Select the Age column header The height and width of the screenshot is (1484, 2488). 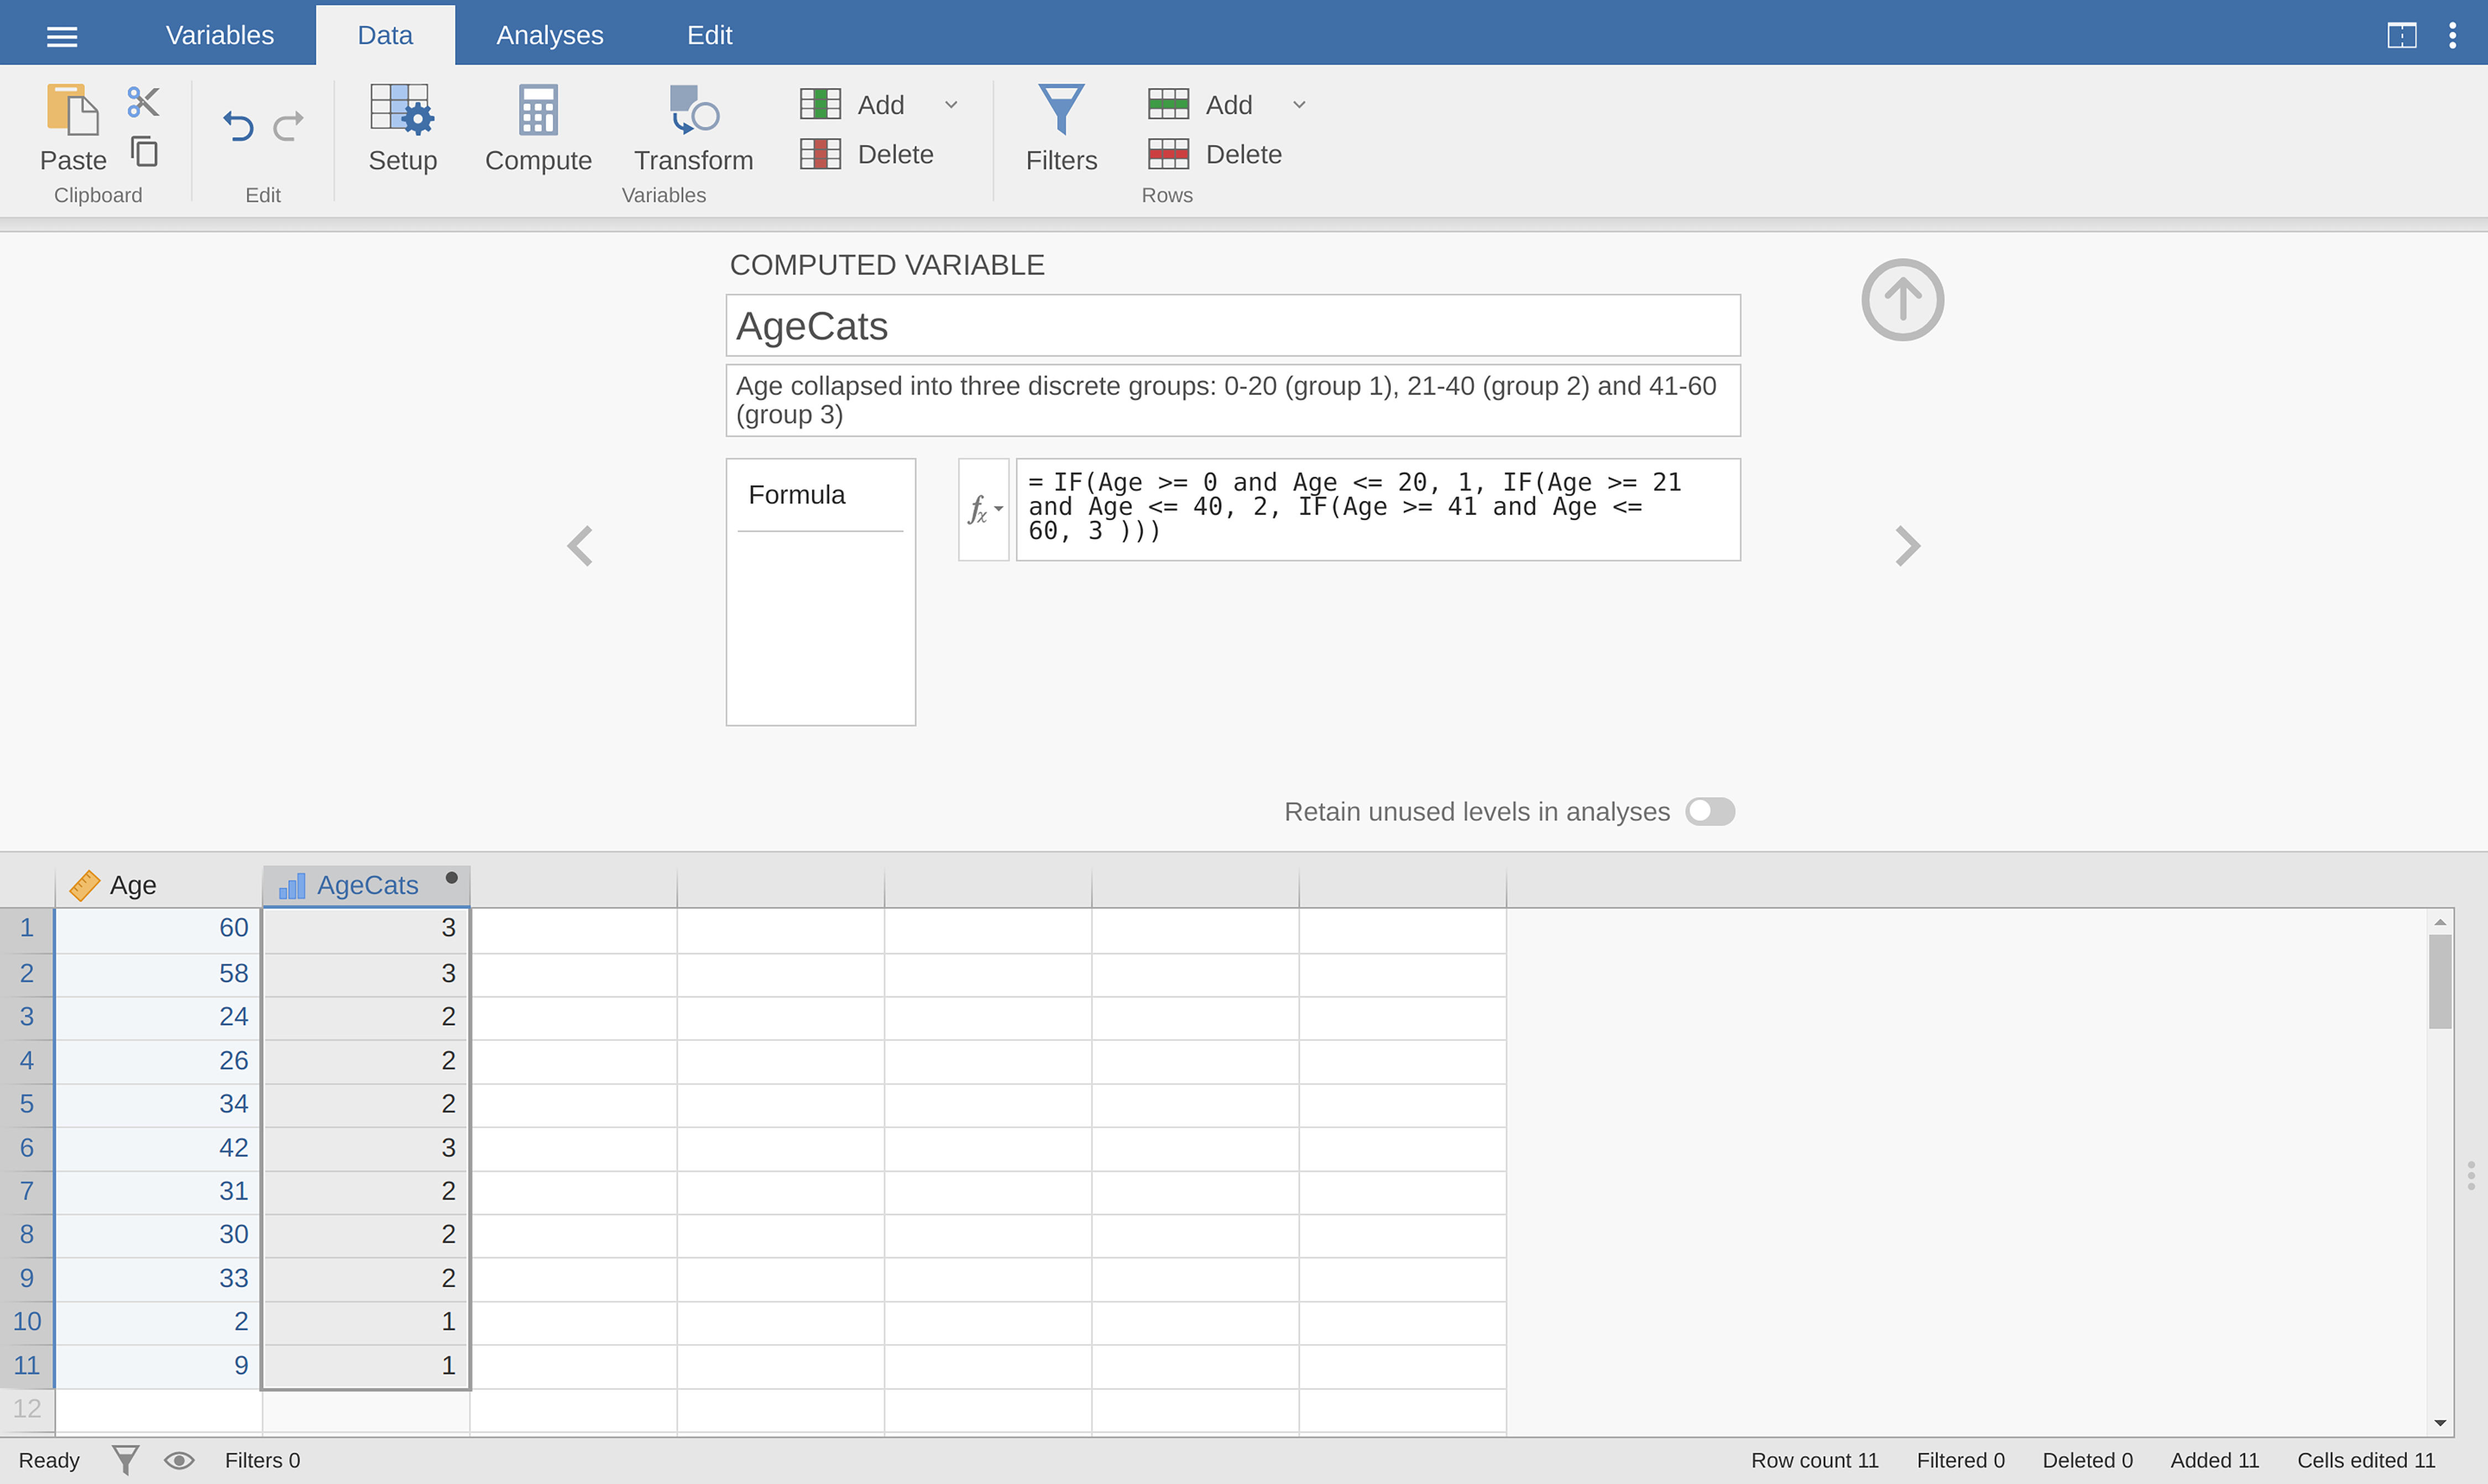coord(159,885)
